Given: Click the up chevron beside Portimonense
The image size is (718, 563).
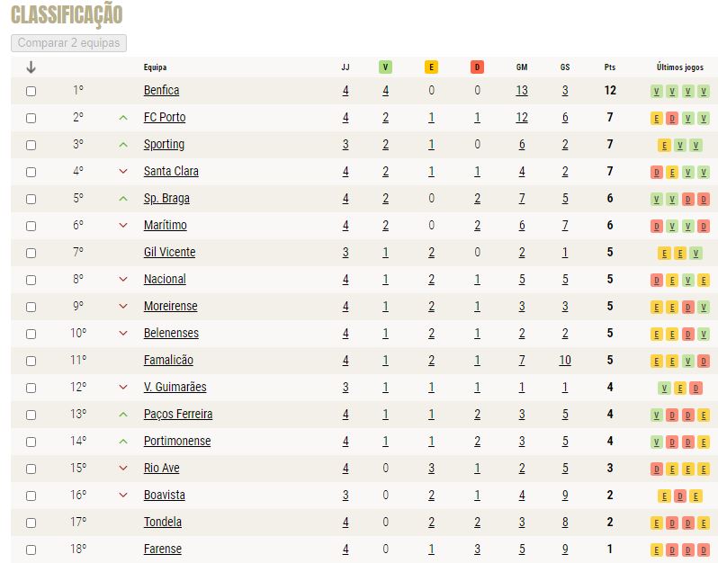Looking at the screenshot, I should point(122,442).
